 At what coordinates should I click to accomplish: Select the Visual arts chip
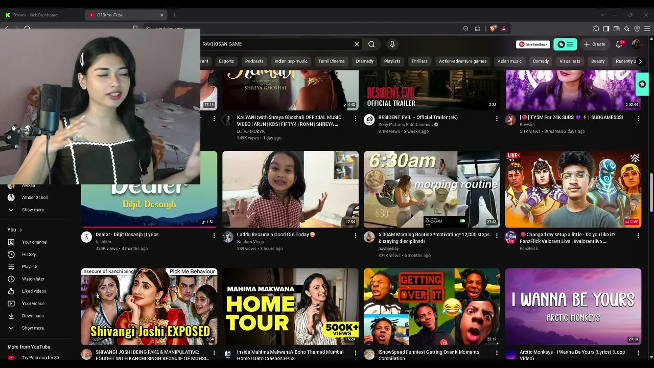(570, 61)
